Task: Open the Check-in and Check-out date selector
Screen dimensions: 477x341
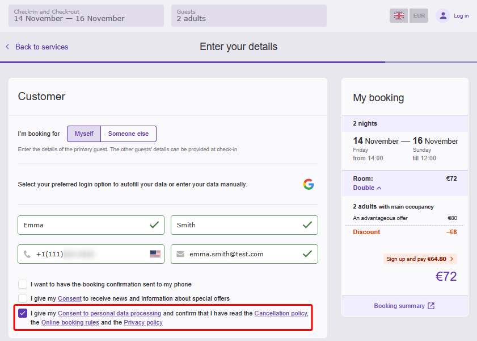Action: pos(86,15)
